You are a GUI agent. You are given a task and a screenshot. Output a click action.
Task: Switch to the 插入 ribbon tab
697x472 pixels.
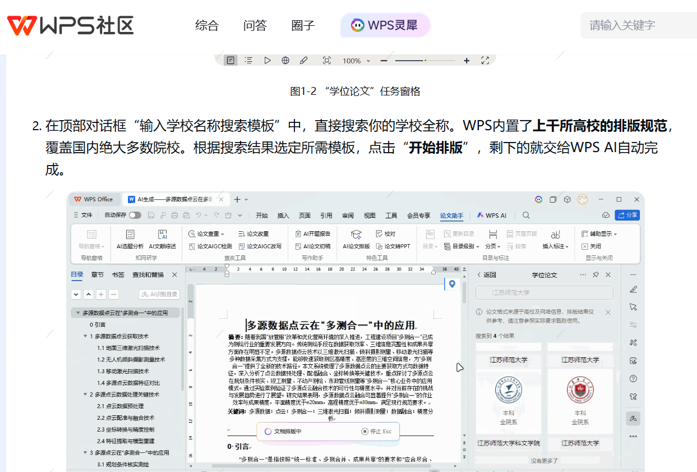click(x=283, y=216)
